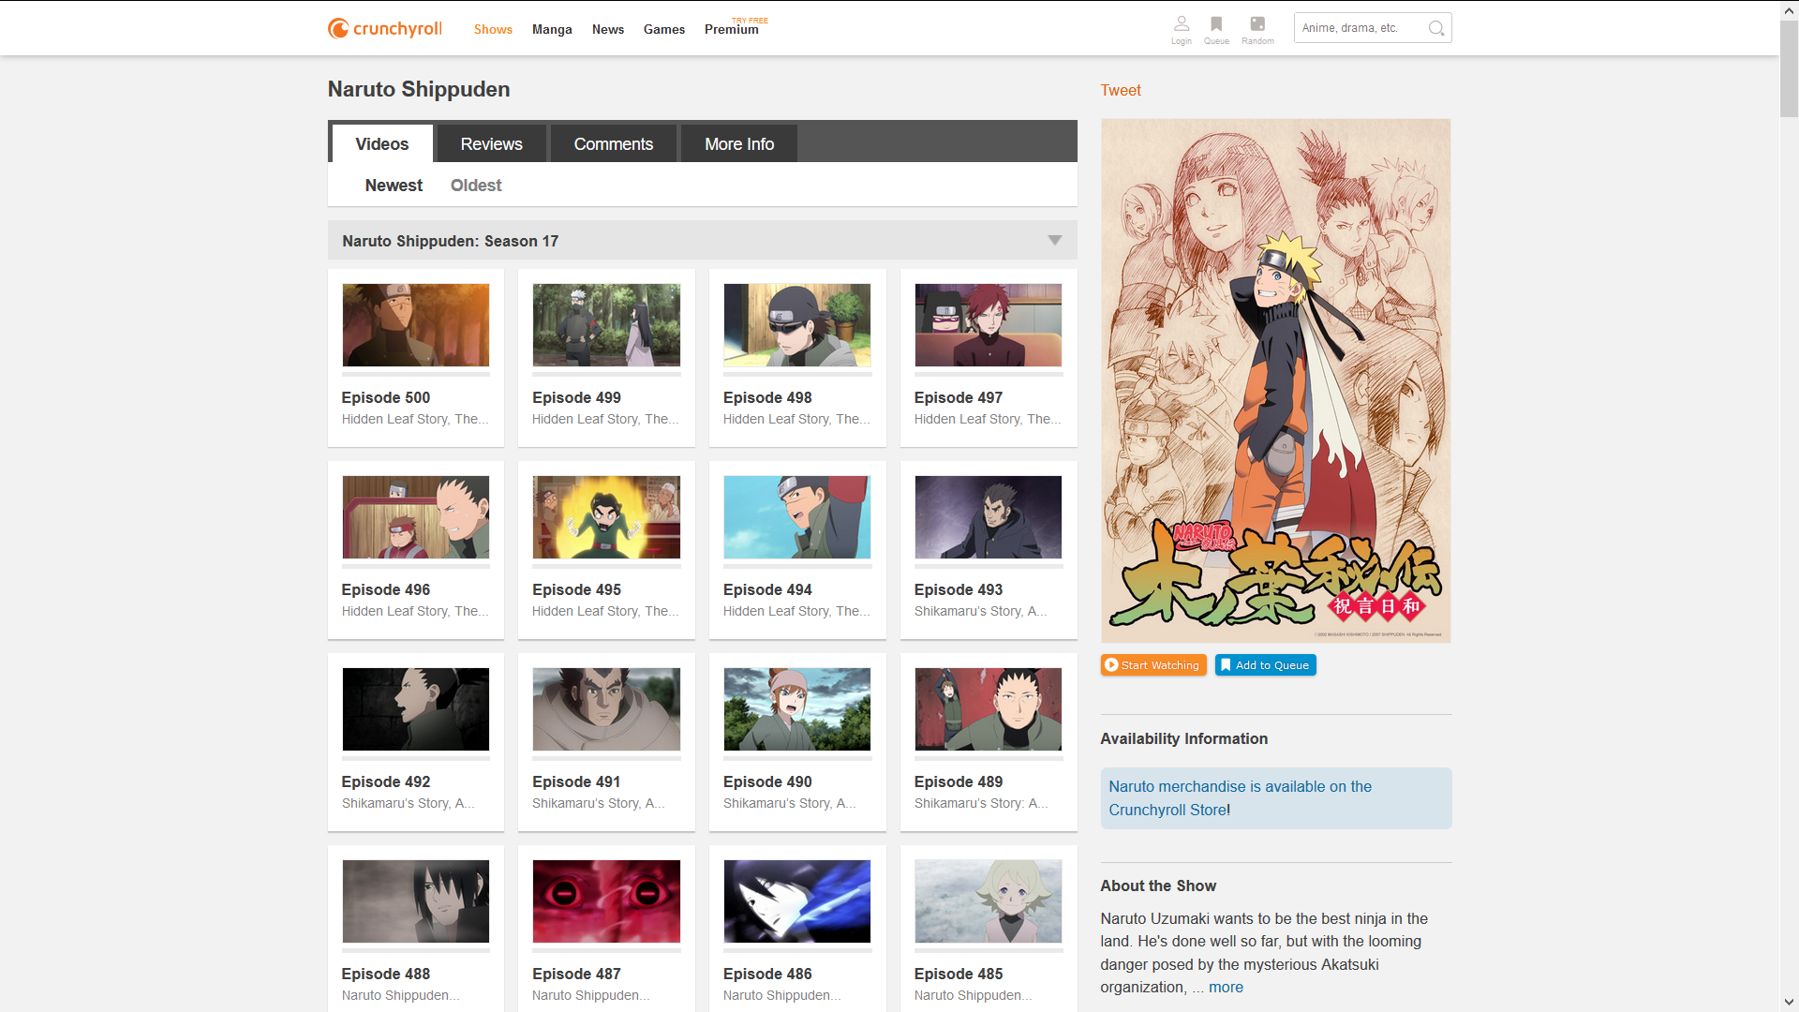Viewport: 1799px width, 1012px height.
Task: Sort episodes by Newest
Action: coord(394,186)
